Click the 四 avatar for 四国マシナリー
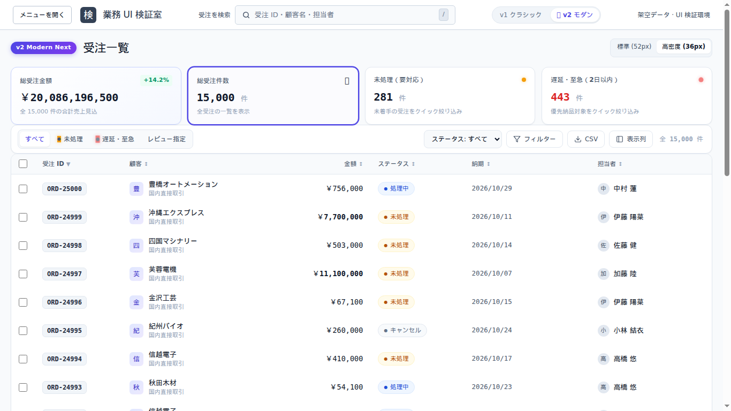The width and height of the screenshot is (731, 411). pos(136,246)
